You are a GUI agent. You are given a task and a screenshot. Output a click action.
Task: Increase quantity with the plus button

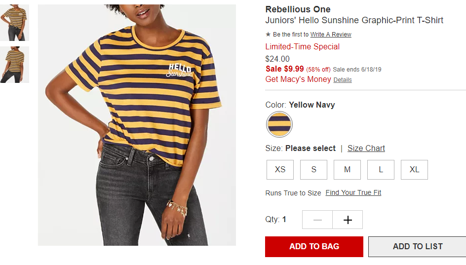348,220
